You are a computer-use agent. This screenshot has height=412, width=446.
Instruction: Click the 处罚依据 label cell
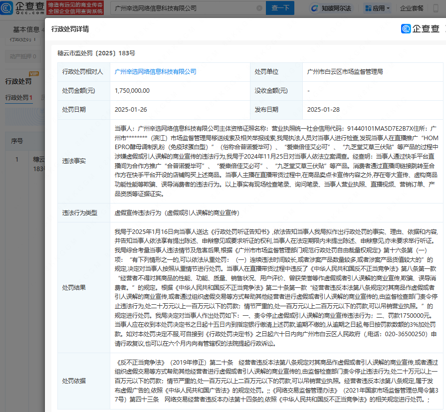tap(84, 381)
